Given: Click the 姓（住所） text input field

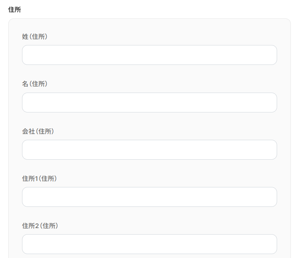Looking at the screenshot, I should pyautogui.click(x=149, y=55).
